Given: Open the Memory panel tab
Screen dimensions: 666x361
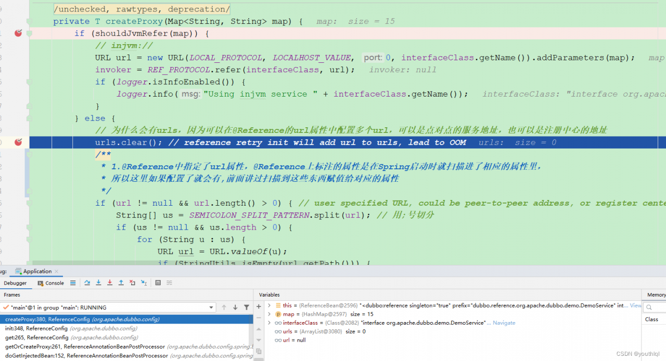Looking at the screenshot, I should [656, 295].
